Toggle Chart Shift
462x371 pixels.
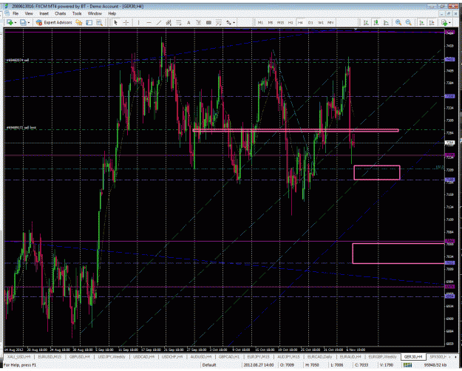[432, 22]
